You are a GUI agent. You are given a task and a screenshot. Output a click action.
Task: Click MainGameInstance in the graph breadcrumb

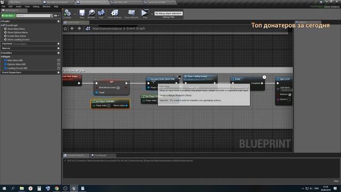[107, 28]
